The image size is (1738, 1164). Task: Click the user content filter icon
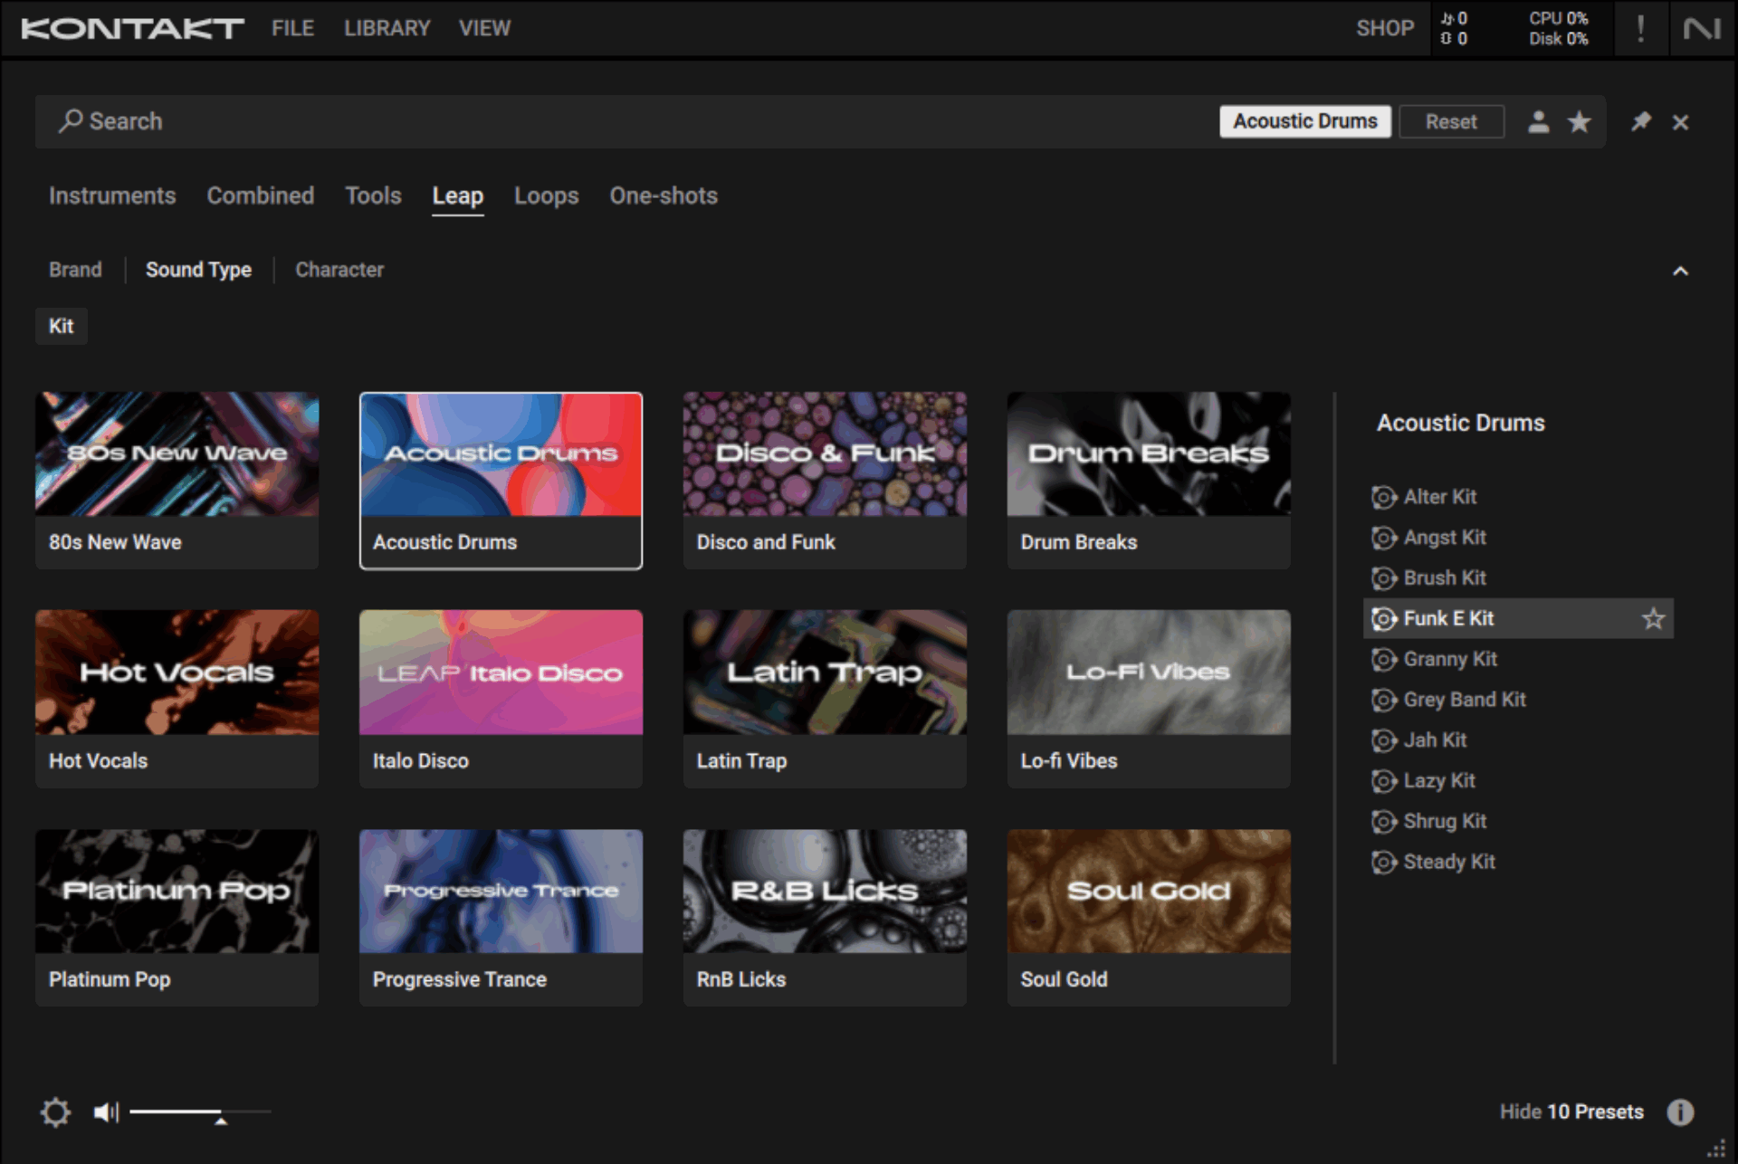(1538, 122)
